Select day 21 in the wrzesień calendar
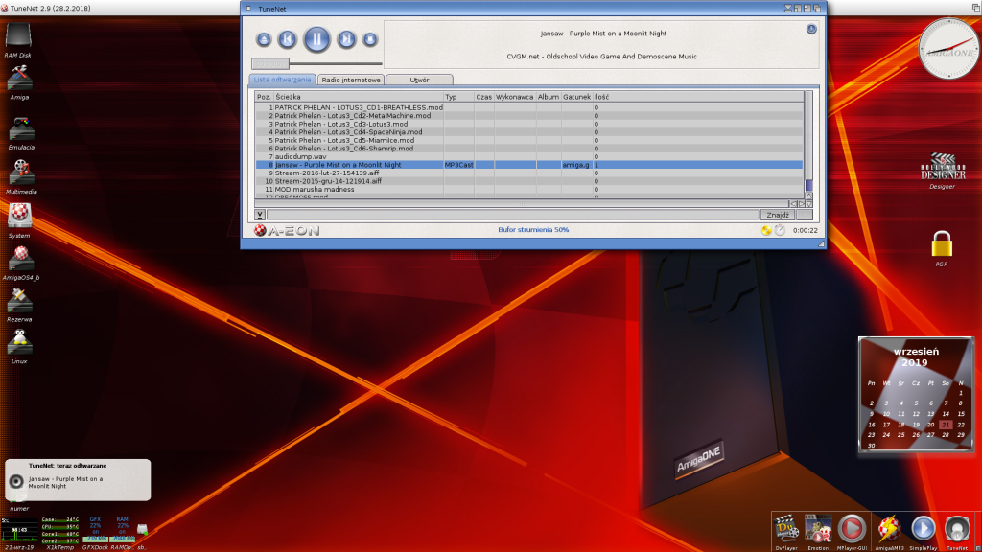The width and height of the screenshot is (982, 552). coord(946,425)
